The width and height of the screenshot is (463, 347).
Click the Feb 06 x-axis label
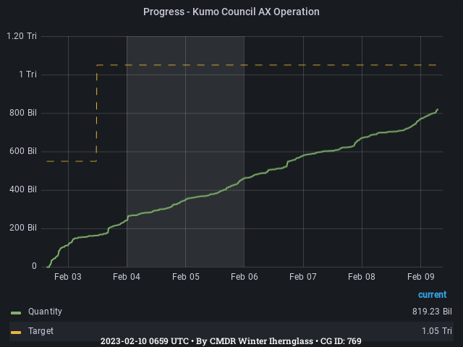pos(245,277)
